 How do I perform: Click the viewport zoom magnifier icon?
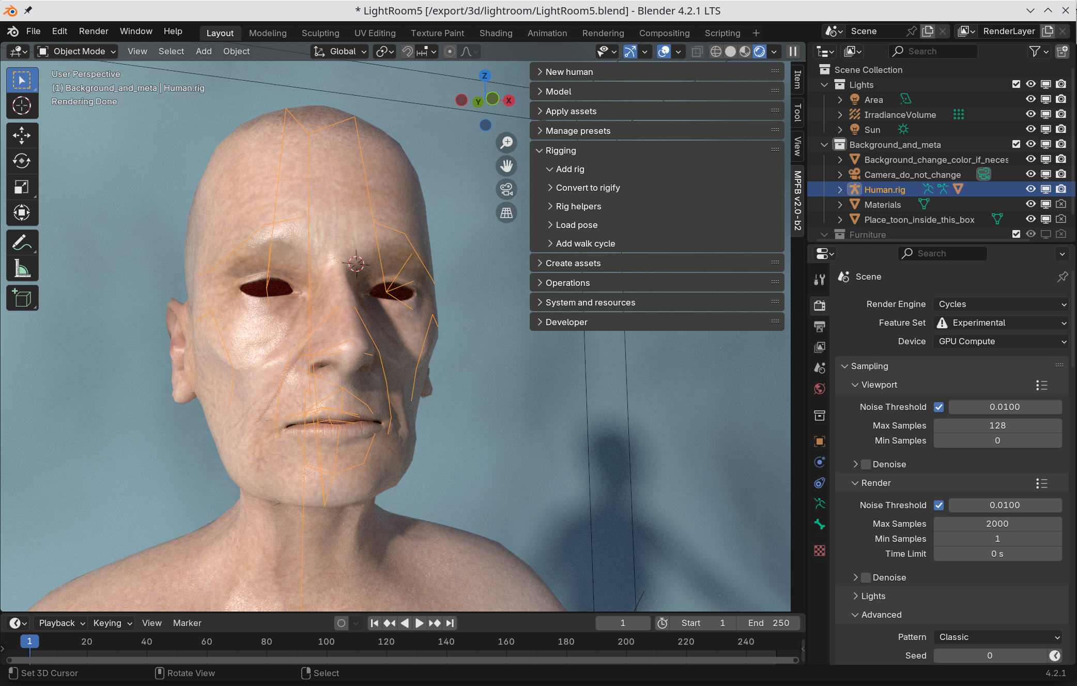506,142
